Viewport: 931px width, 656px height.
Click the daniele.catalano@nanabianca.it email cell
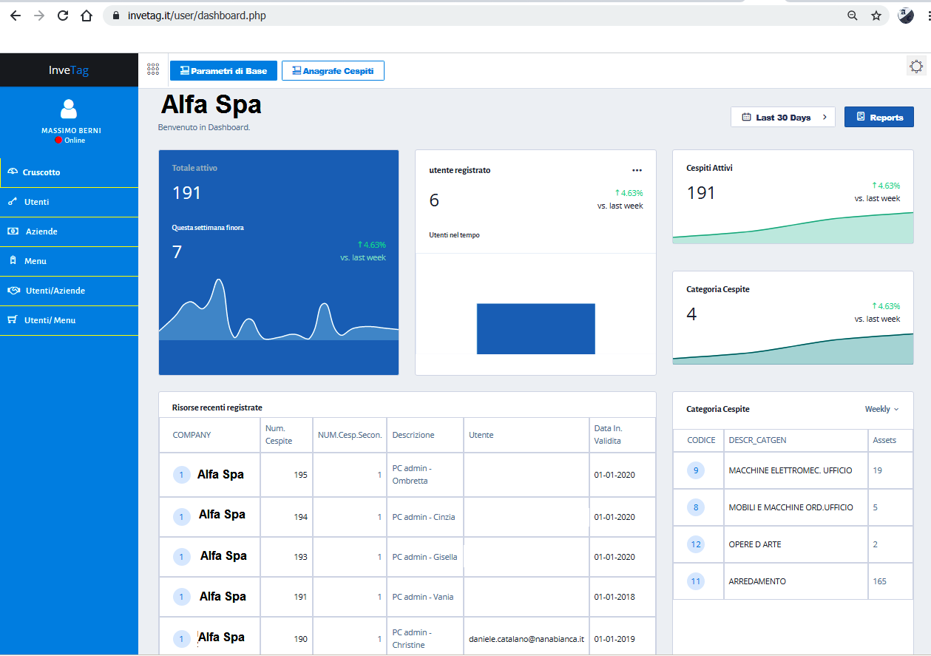point(527,639)
